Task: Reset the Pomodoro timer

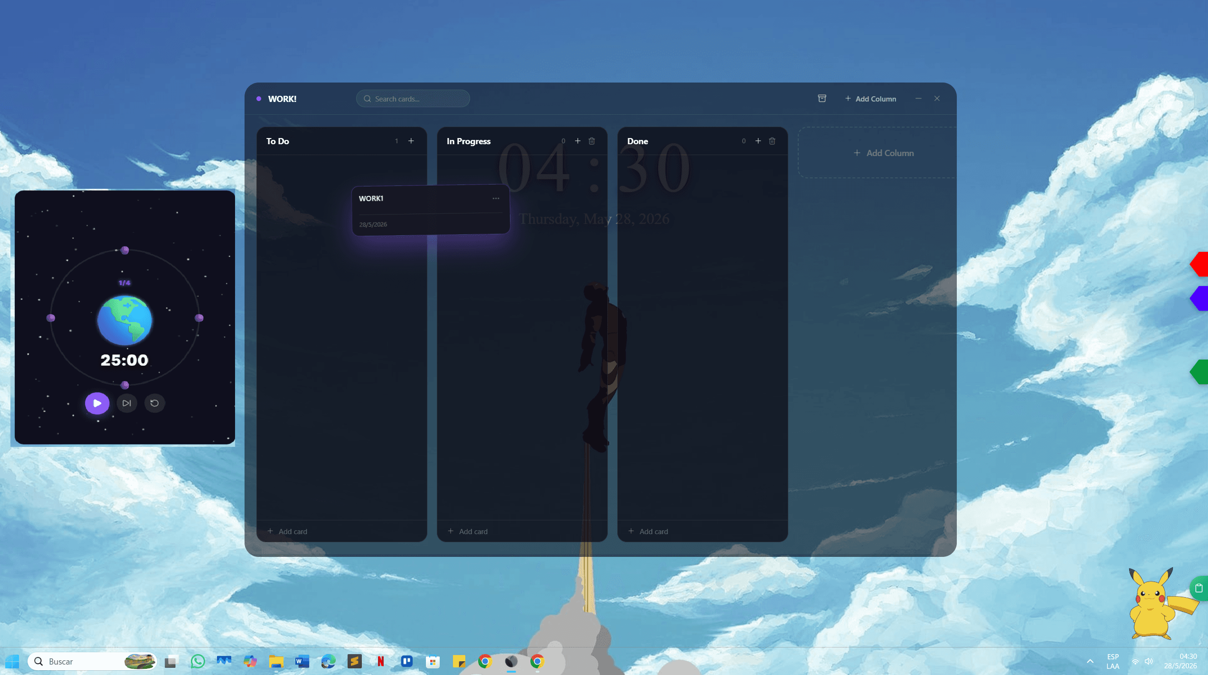Action: pos(154,403)
